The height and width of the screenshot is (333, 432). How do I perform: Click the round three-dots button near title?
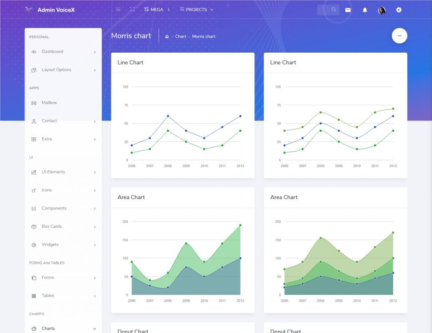tap(400, 36)
